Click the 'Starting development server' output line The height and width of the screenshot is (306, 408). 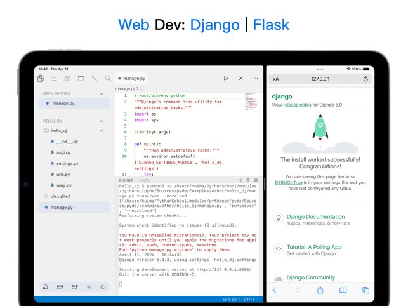(185, 270)
